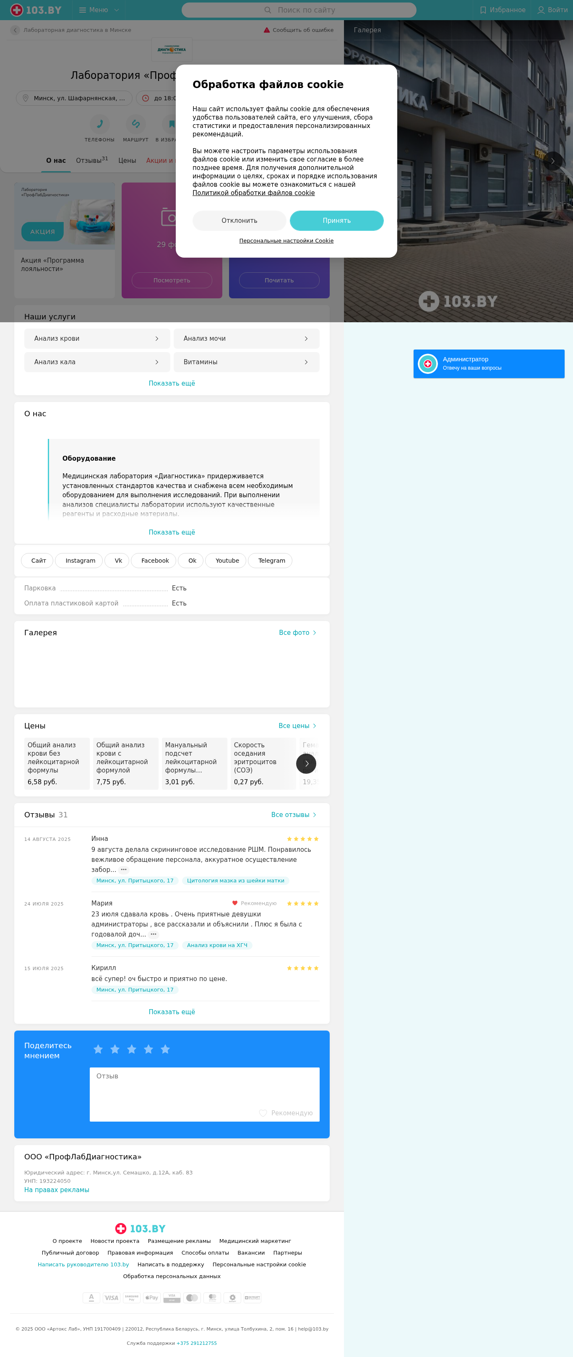573x1357 pixels.
Task: Open the address chip Минск, ул. Шафарнянская
Action: click(74, 98)
